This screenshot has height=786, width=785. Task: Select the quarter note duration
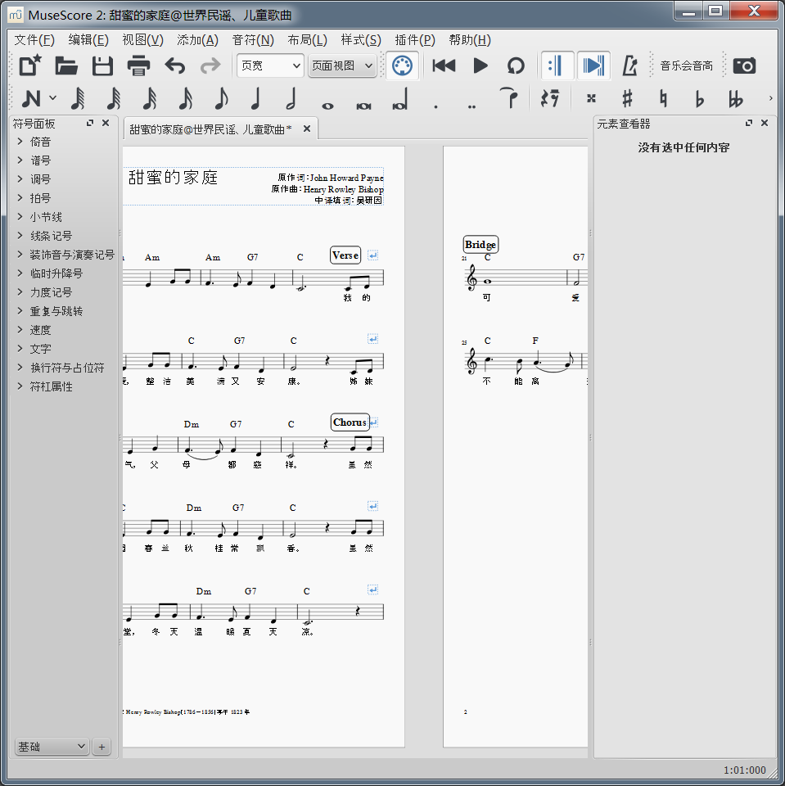(x=255, y=99)
